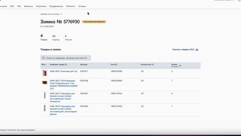Select article number D87811
The image size is (241, 136).
pos(84,71)
